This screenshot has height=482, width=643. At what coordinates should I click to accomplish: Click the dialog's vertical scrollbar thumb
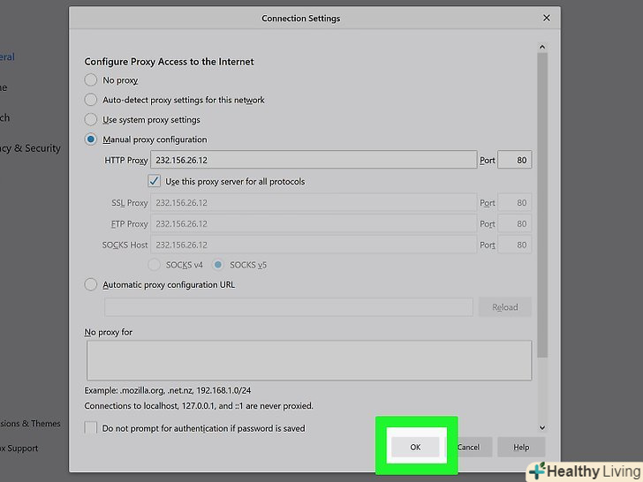click(542, 205)
